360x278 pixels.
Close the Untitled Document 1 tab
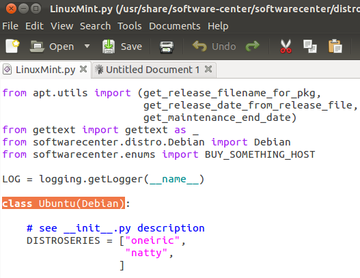pyautogui.click(x=208, y=69)
